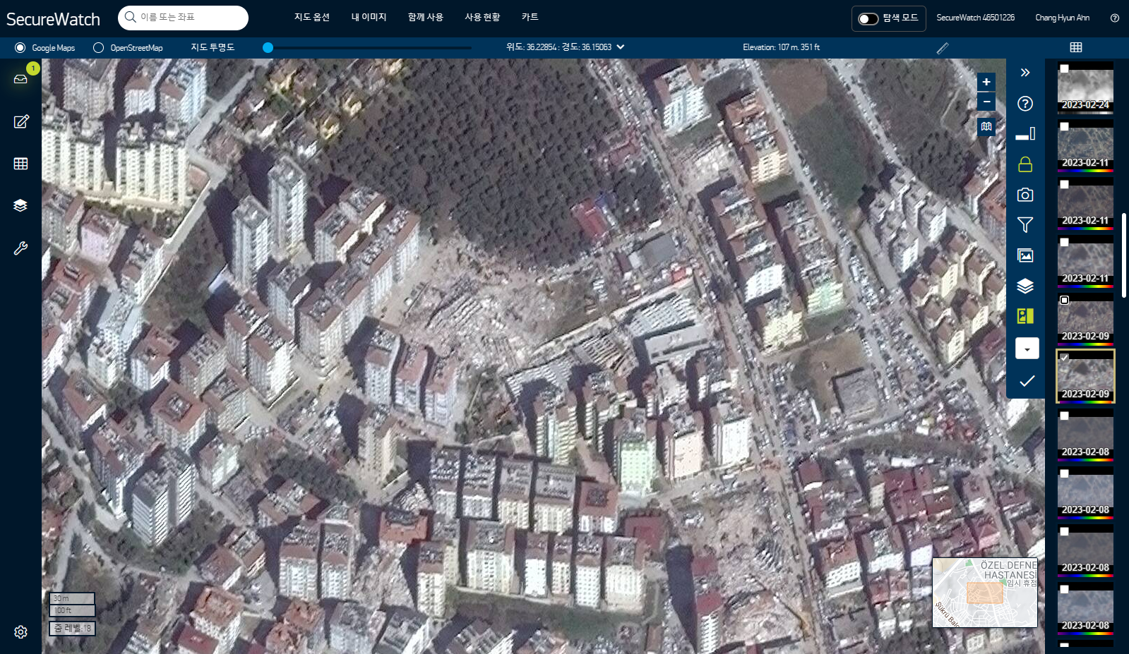Viewport: 1129px width, 654px height.
Task: Adjust the 지도 투명도 slider handle
Action: click(x=268, y=48)
